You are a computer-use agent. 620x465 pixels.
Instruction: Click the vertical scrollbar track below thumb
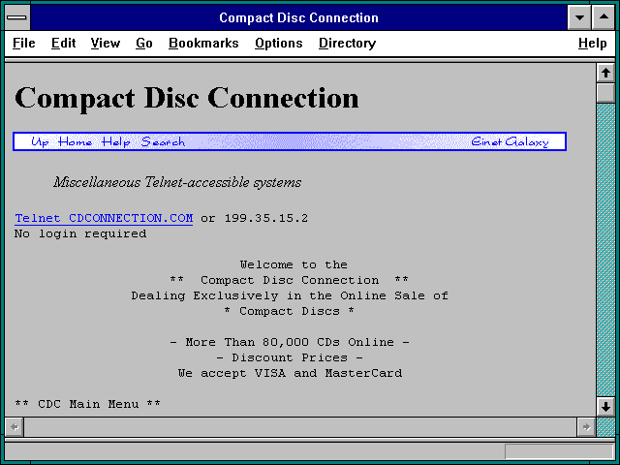coord(605,250)
